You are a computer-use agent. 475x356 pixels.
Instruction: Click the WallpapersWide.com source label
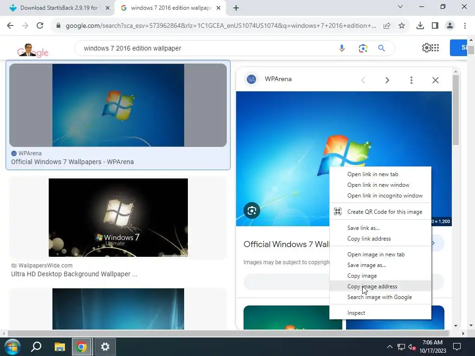(45, 266)
